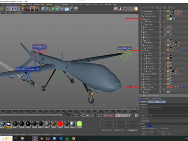Expand the gear_front object
188x141 pixels.
tap(142, 24)
